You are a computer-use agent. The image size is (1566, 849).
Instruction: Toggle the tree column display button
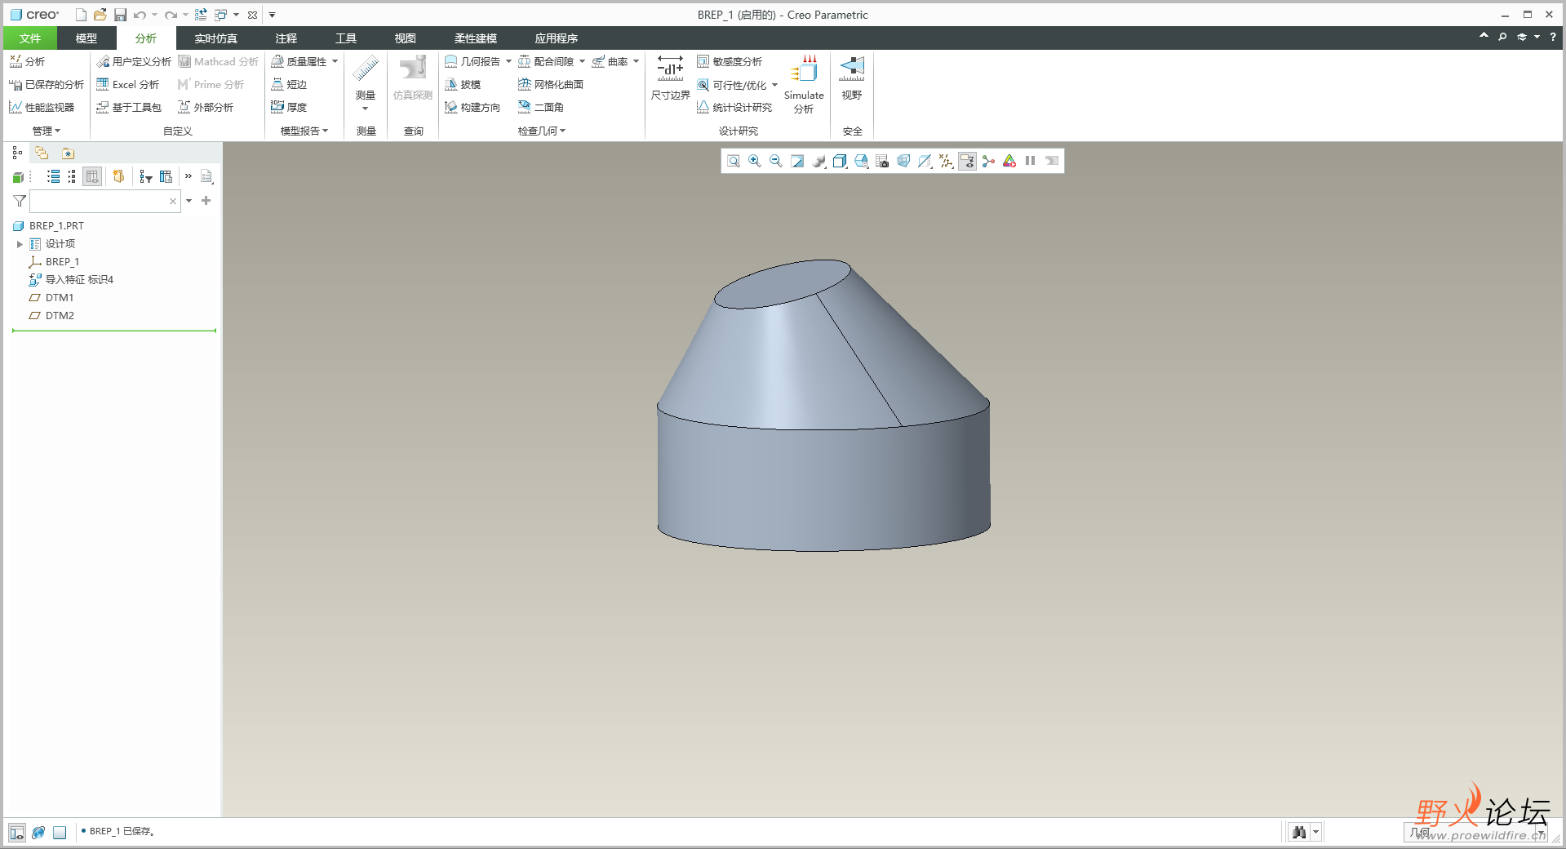point(92,176)
